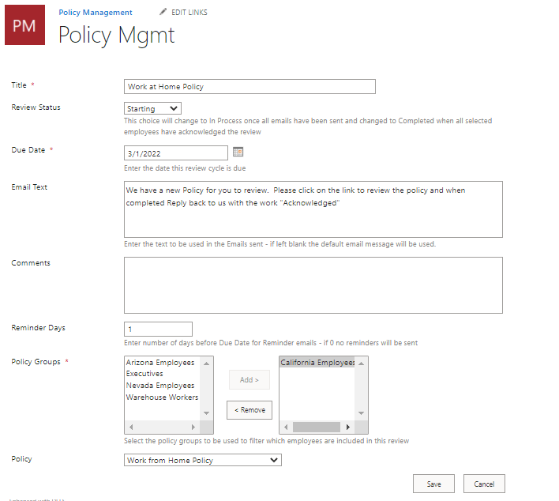Click 'Enter the date this review cycle is due' hint
559x501 pixels.
(x=185, y=168)
